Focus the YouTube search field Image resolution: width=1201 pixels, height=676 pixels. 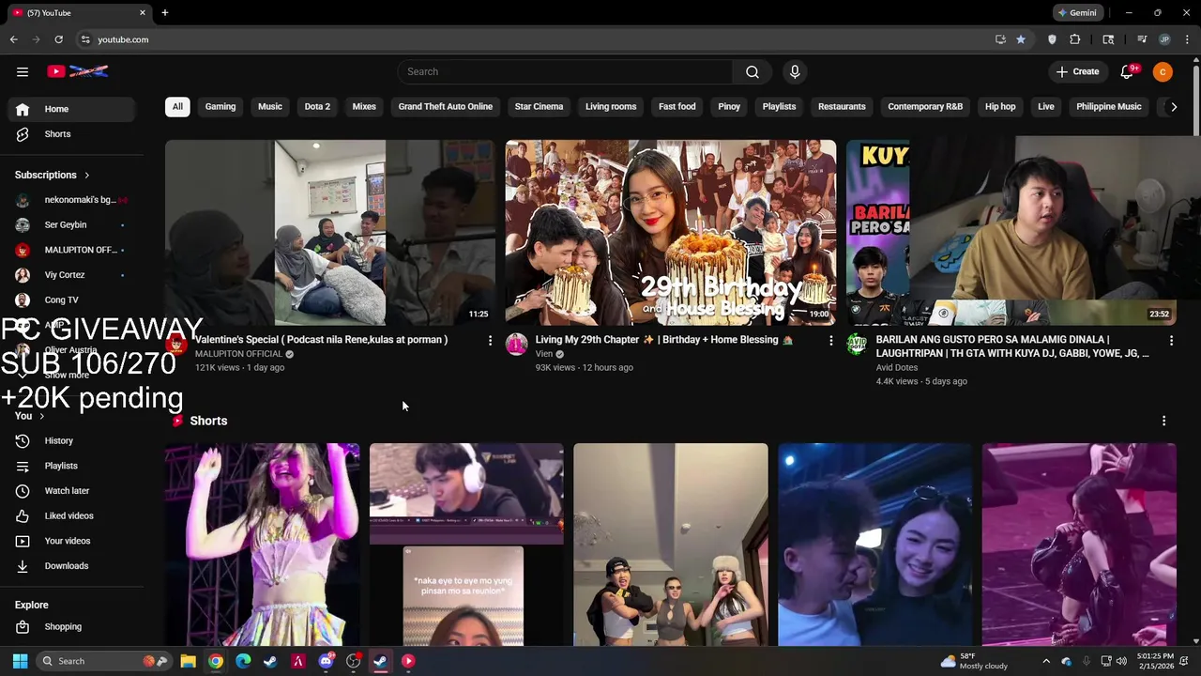coord(566,71)
